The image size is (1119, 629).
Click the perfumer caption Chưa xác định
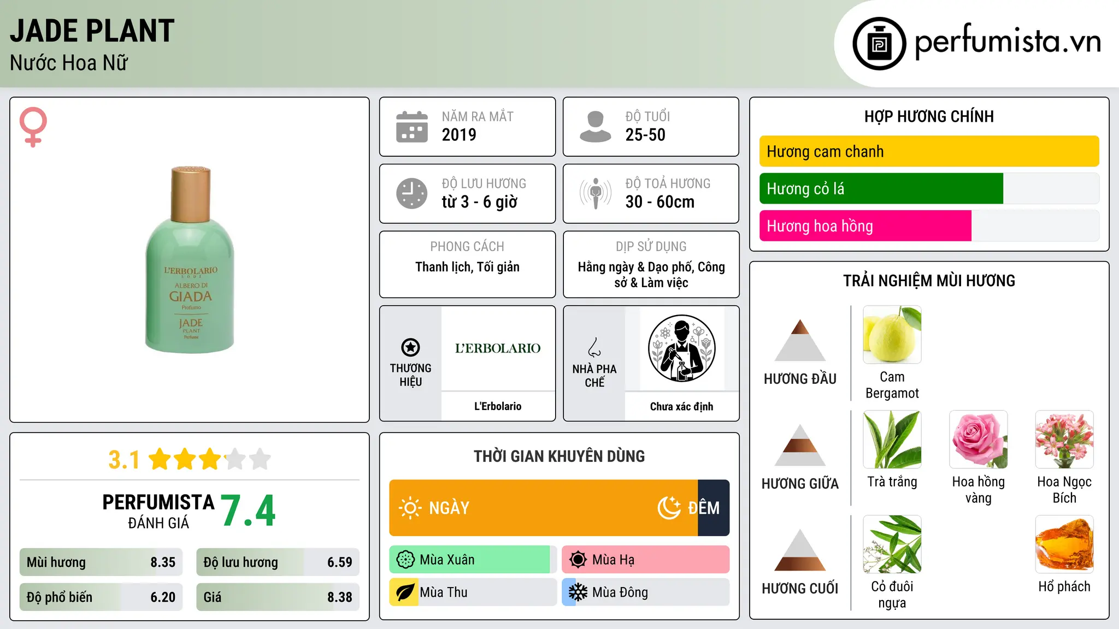click(681, 406)
